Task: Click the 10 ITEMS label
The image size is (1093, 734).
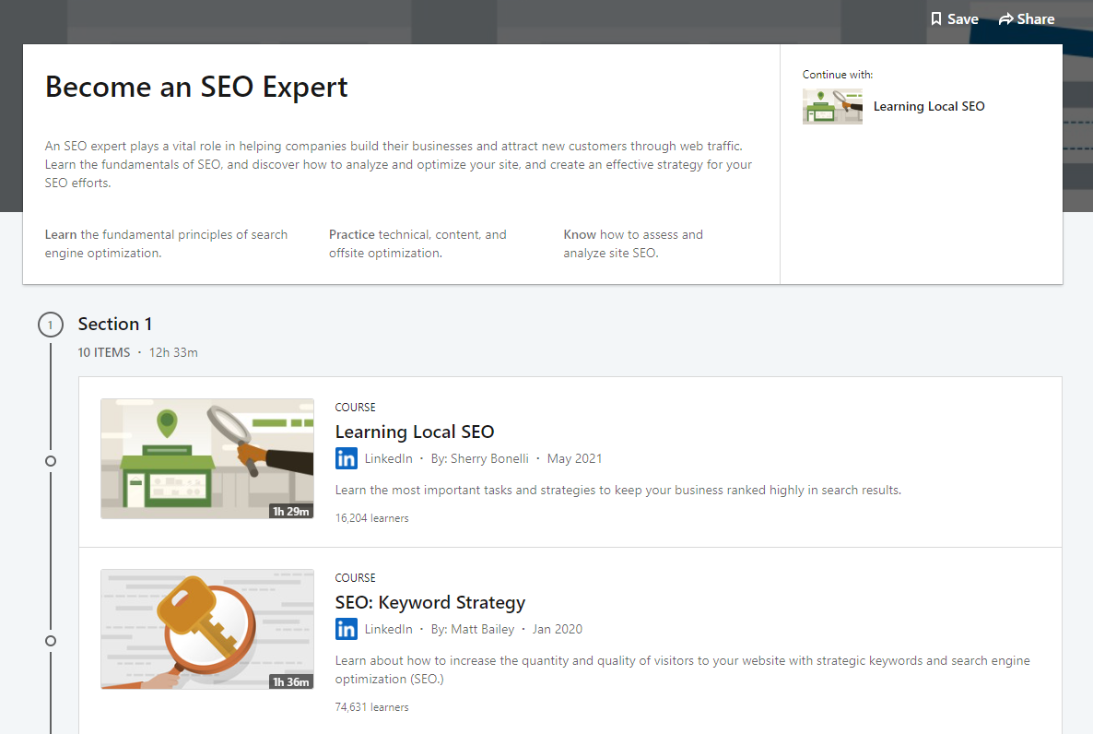Action: pos(104,352)
